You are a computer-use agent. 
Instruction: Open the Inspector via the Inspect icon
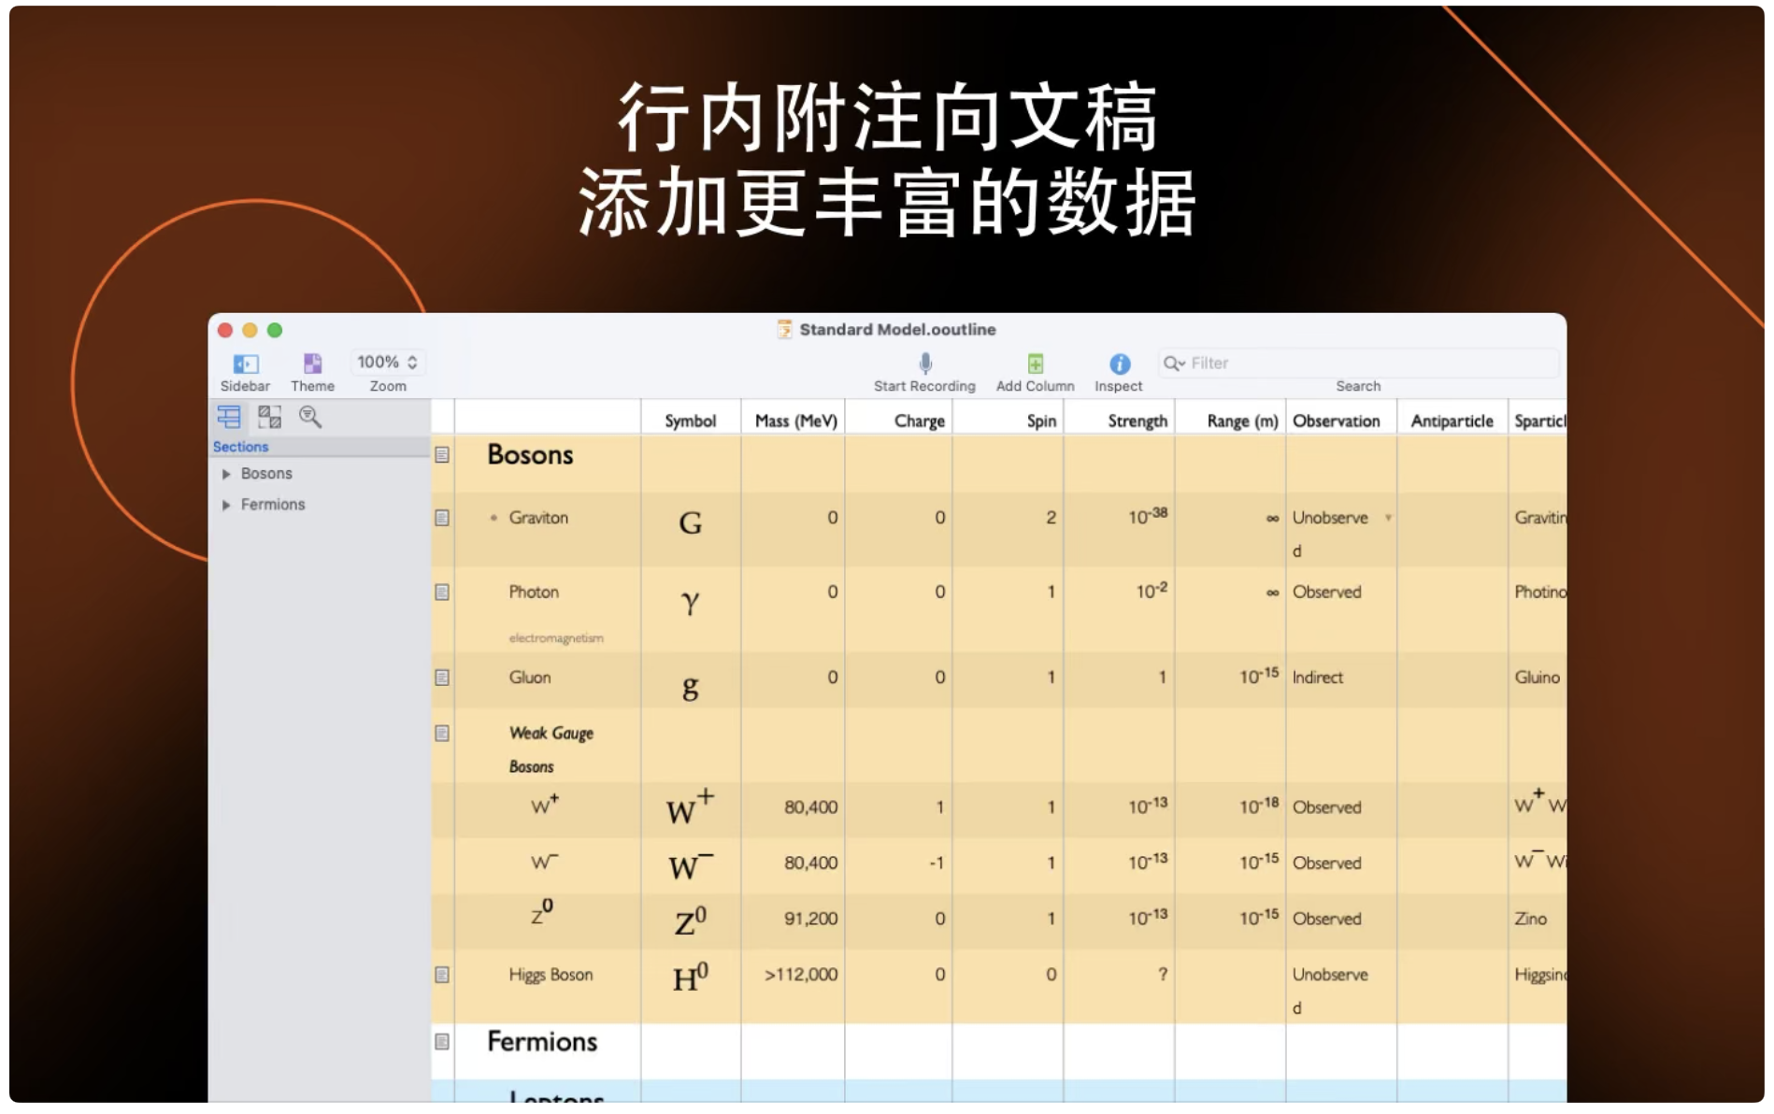1118,364
